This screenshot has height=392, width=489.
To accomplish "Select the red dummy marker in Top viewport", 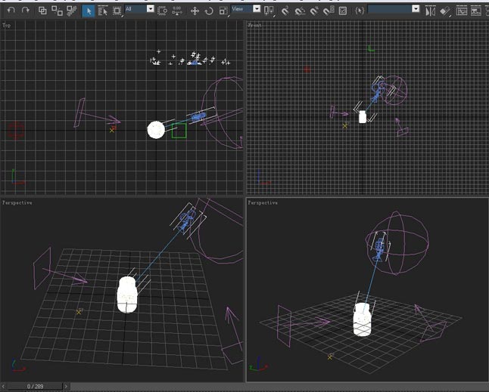I will [x=16, y=130].
